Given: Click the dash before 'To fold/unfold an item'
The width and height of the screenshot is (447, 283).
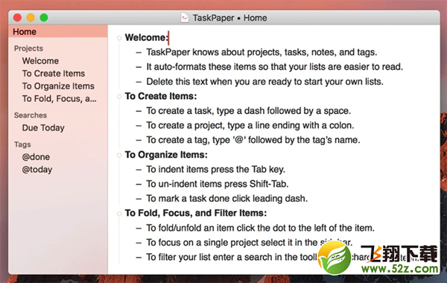Looking at the screenshot, I should (139, 228).
